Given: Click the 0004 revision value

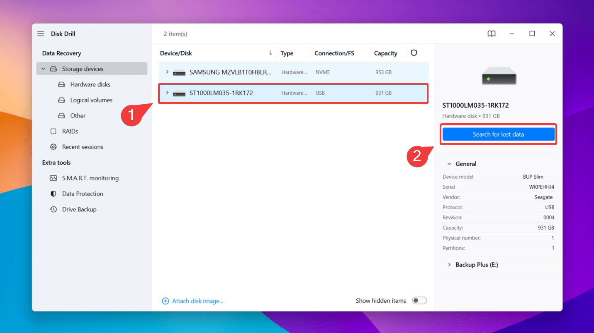Looking at the screenshot, I should pos(549,218).
